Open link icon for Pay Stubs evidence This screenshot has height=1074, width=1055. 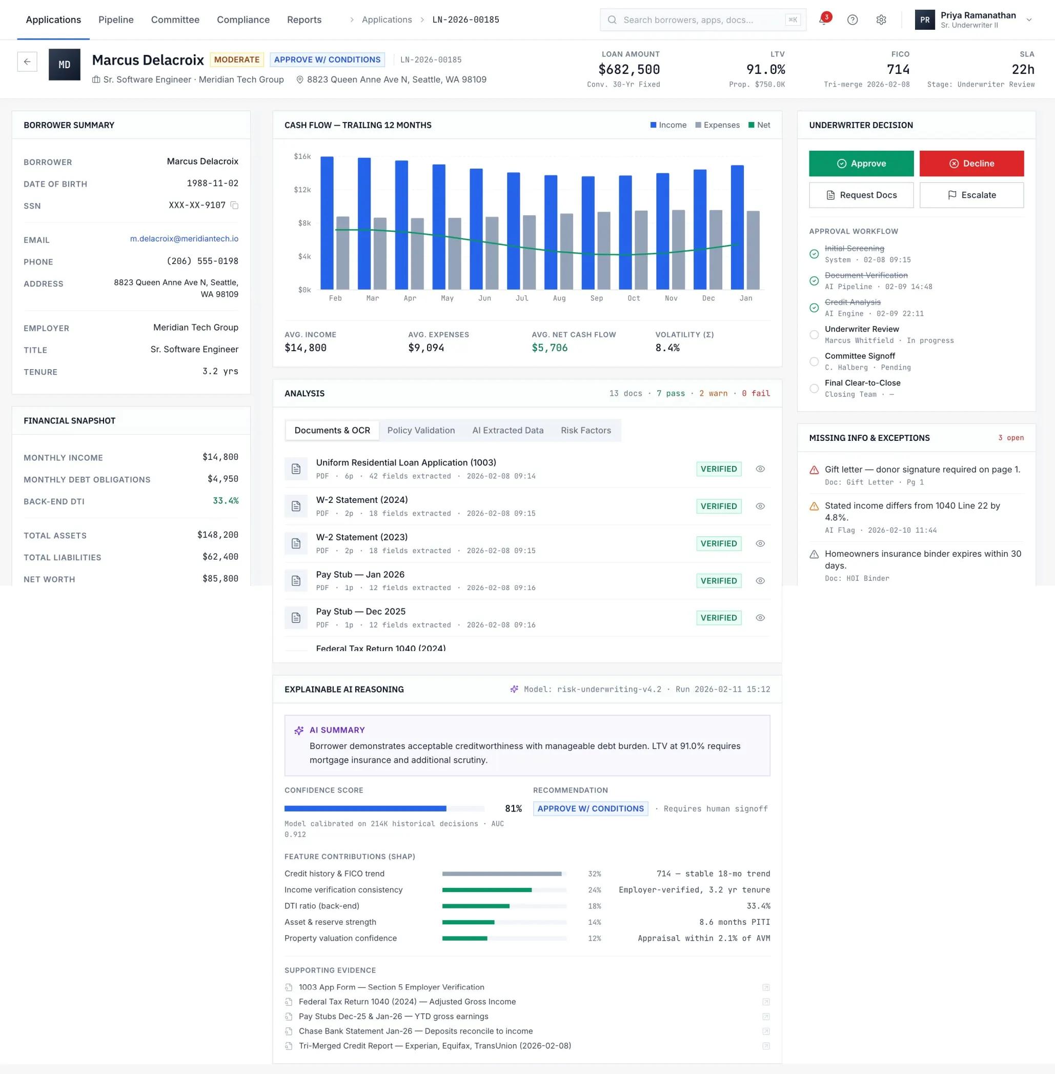(766, 1017)
